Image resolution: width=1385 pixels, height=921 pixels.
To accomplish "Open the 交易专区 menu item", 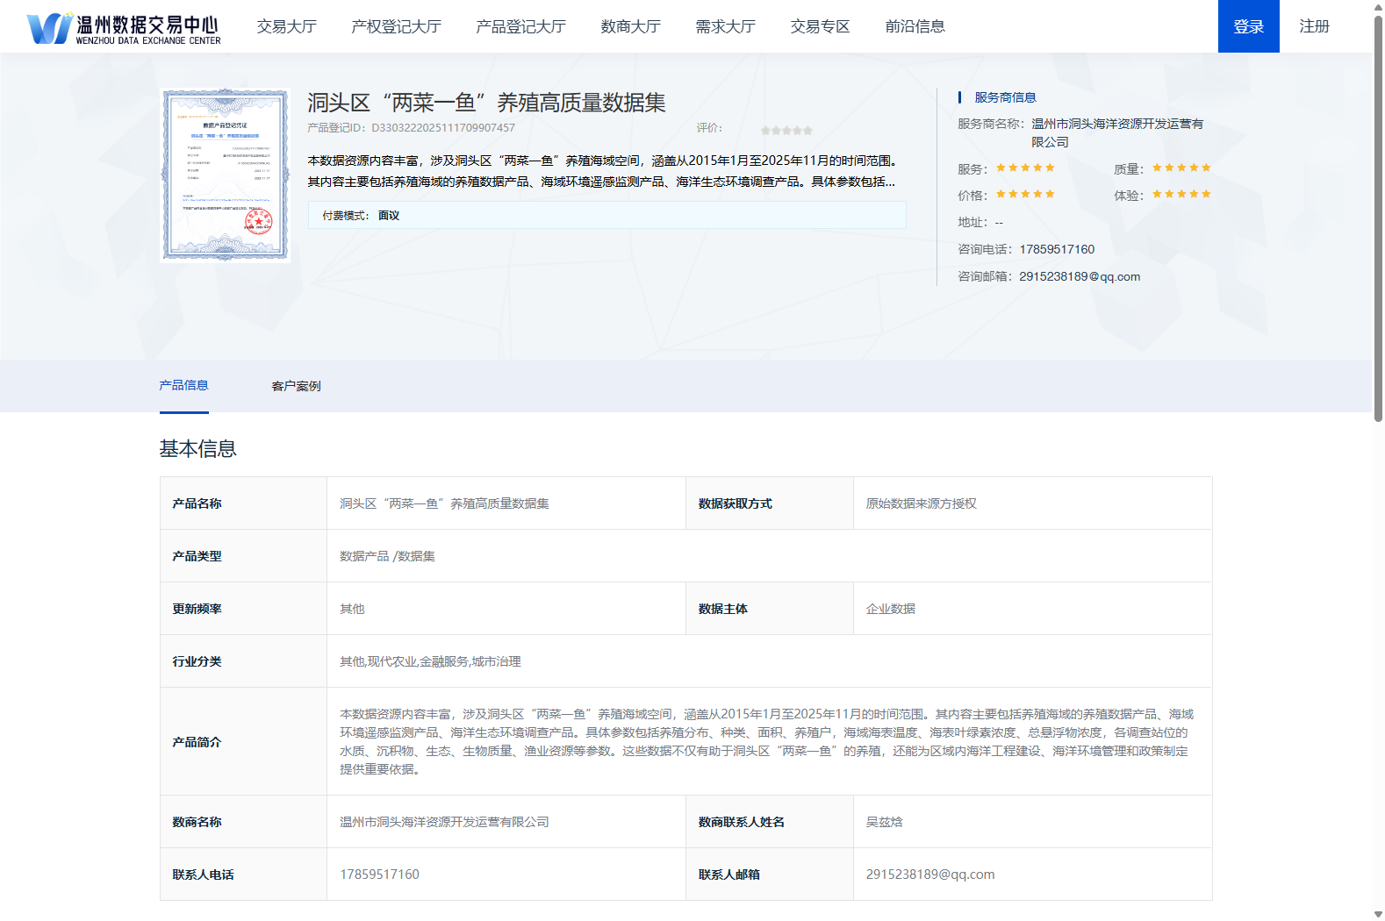I will click(x=820, y=26).
